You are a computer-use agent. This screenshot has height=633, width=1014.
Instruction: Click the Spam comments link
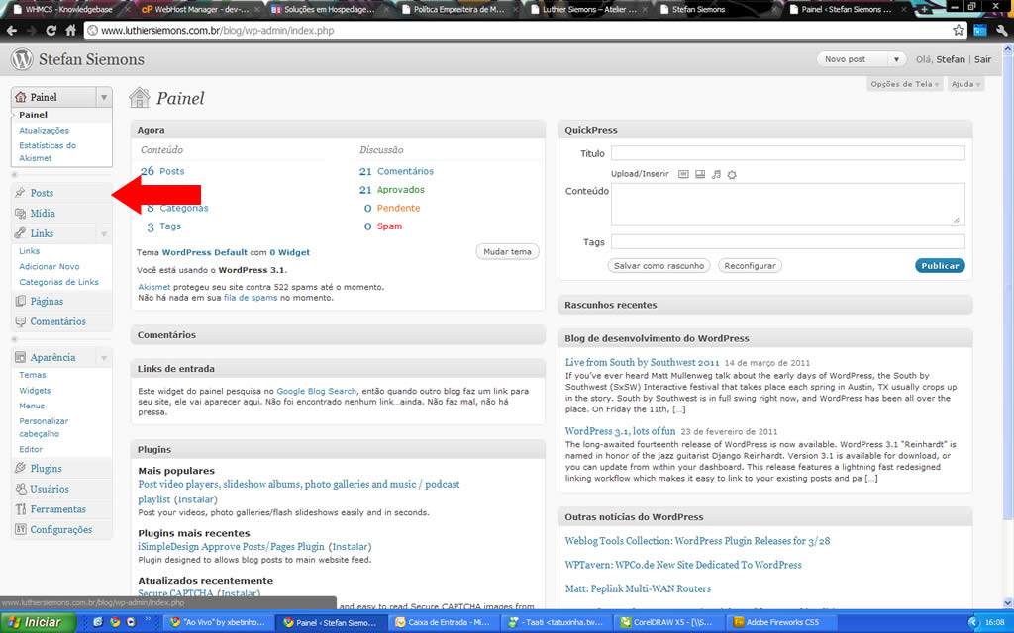(x=390, y=226)
